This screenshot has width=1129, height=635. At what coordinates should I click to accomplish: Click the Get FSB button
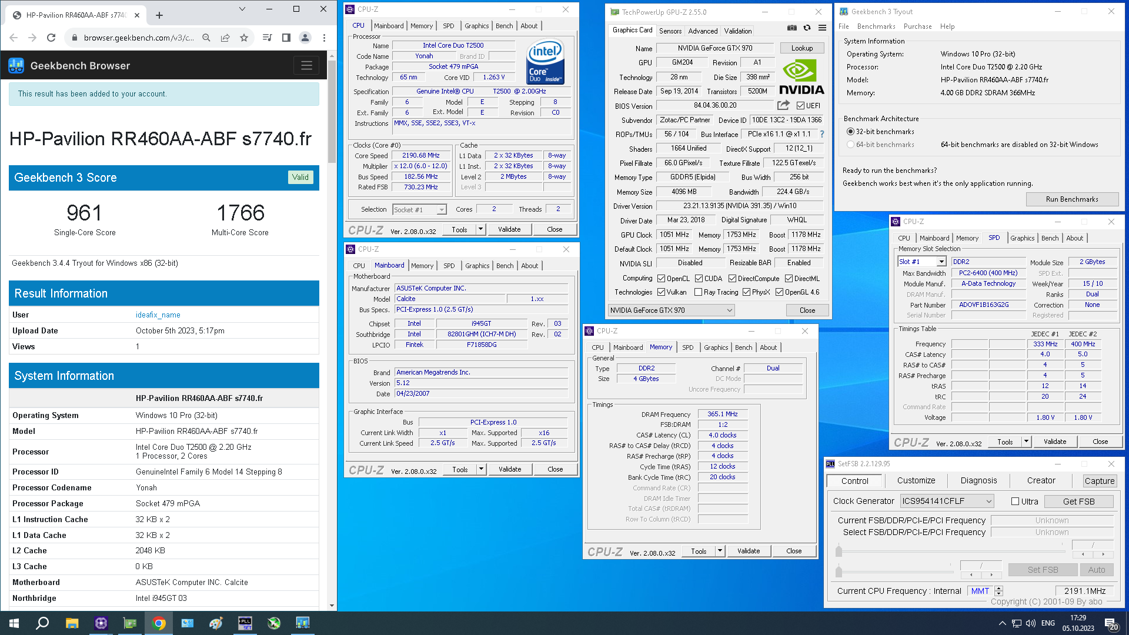coord(1079,502)
